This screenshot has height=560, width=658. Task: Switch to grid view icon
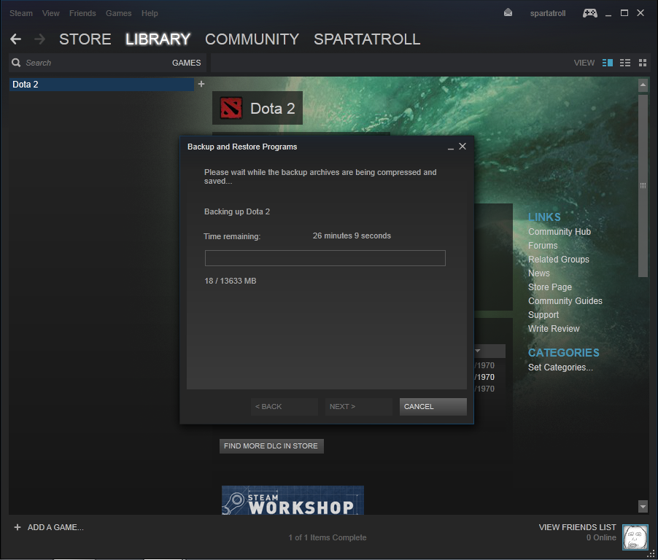click(643, 63)
